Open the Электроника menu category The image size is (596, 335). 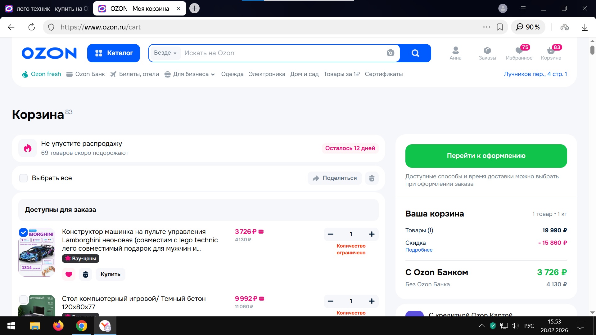267,74
